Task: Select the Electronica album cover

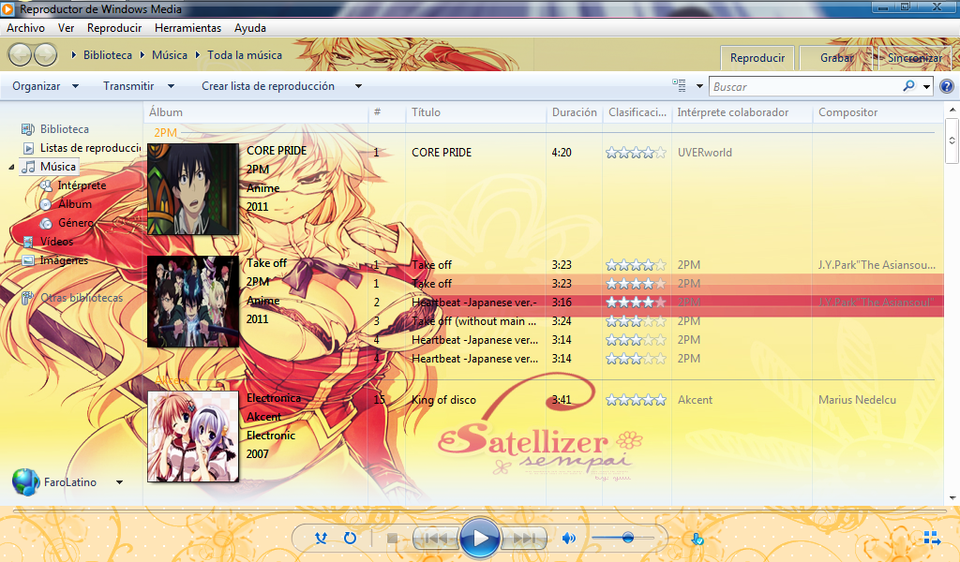Action: (193, 436)
